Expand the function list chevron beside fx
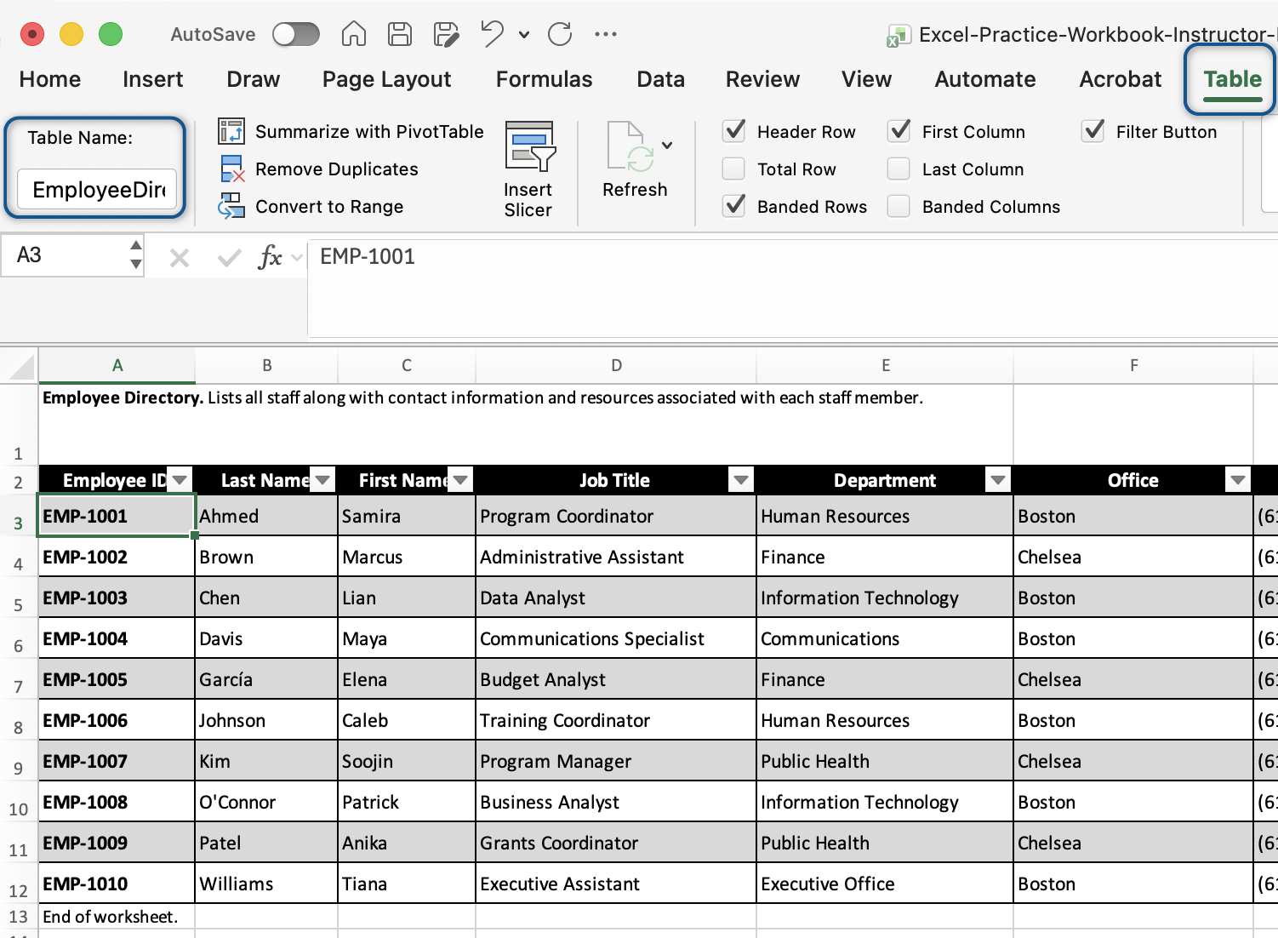1278x938 pixels. 297,257
